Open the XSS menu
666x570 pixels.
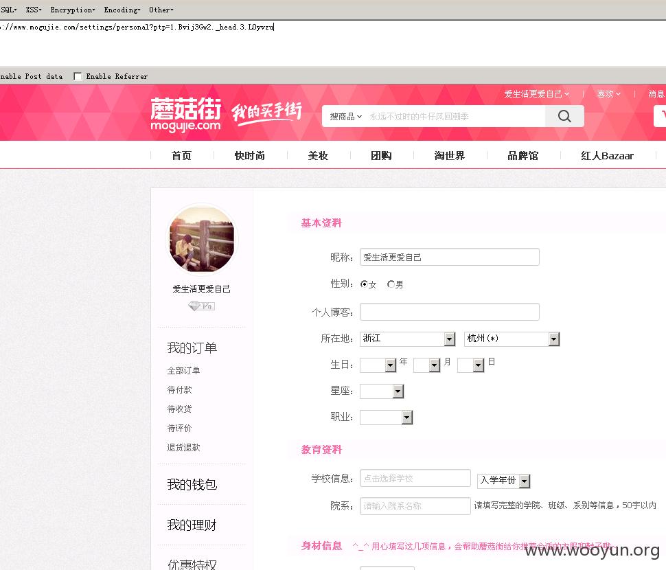pos(34,10)
